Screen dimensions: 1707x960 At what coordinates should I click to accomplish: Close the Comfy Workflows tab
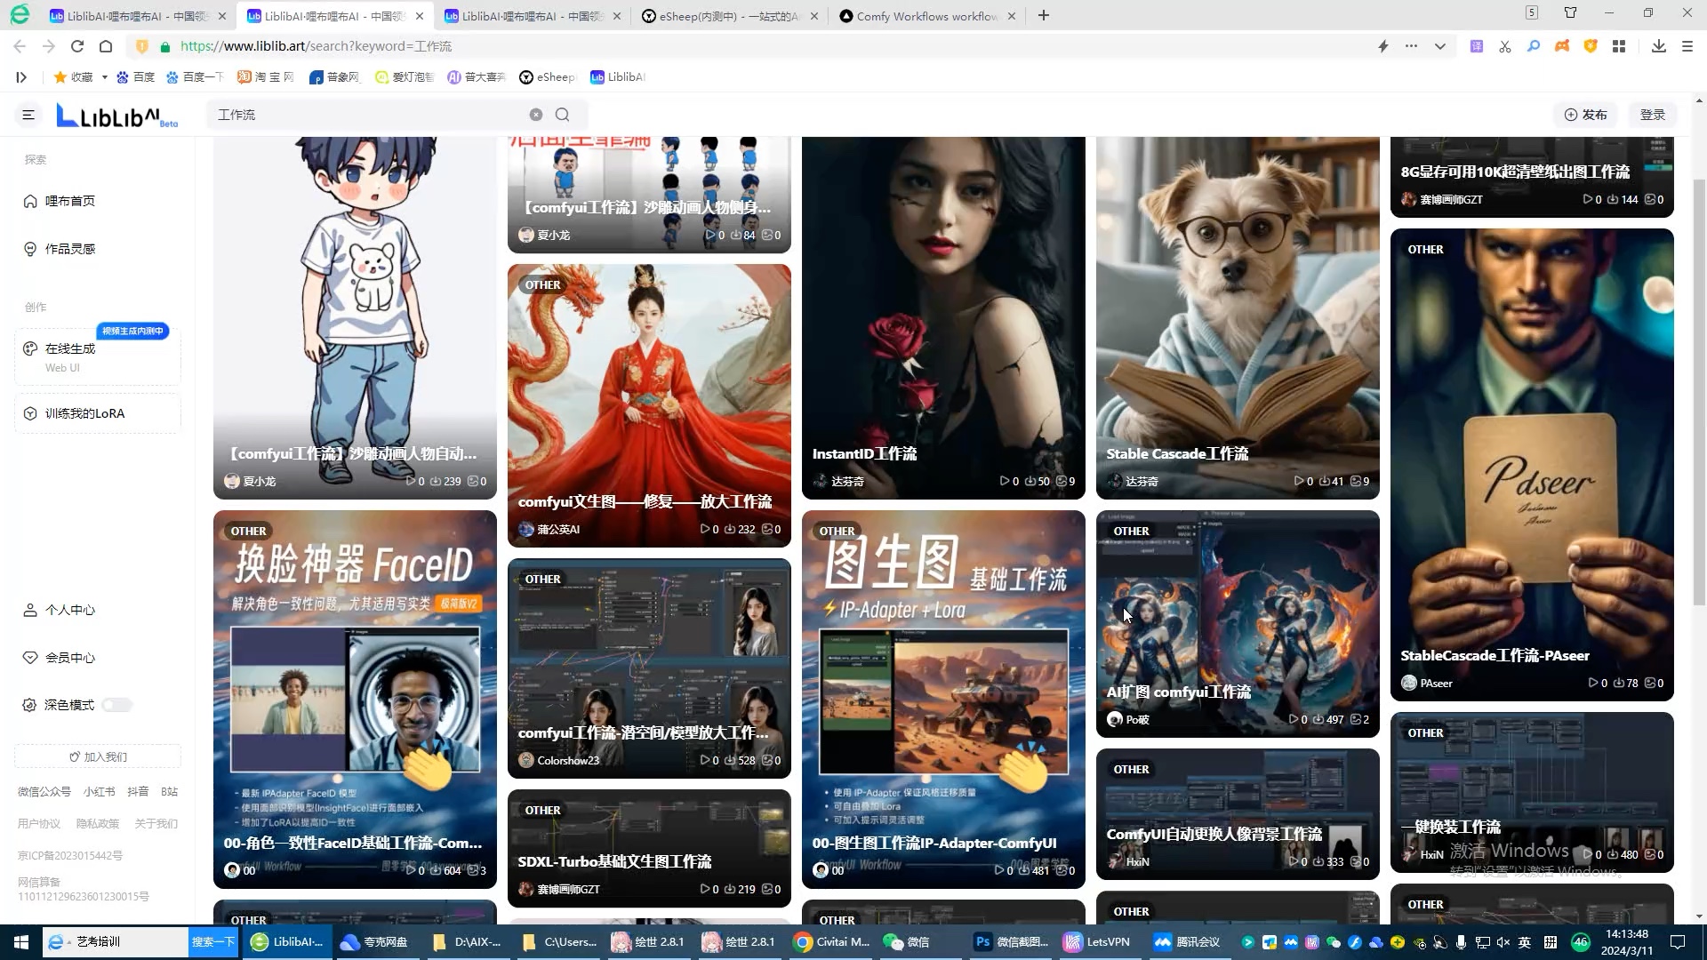[x=1011, y=16]
